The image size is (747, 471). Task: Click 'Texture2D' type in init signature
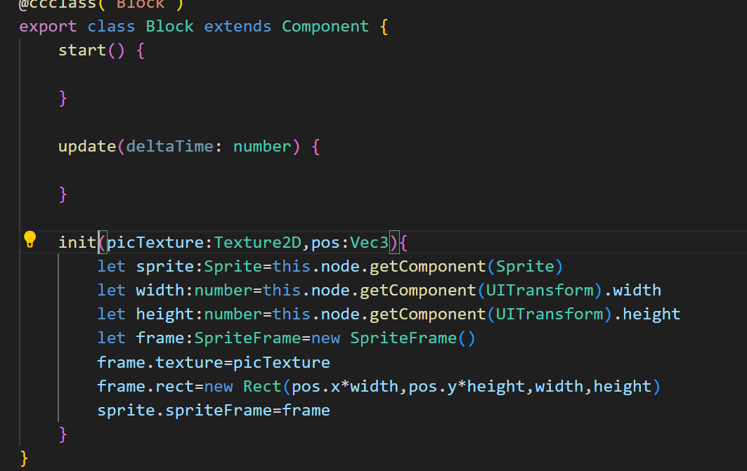257,242
